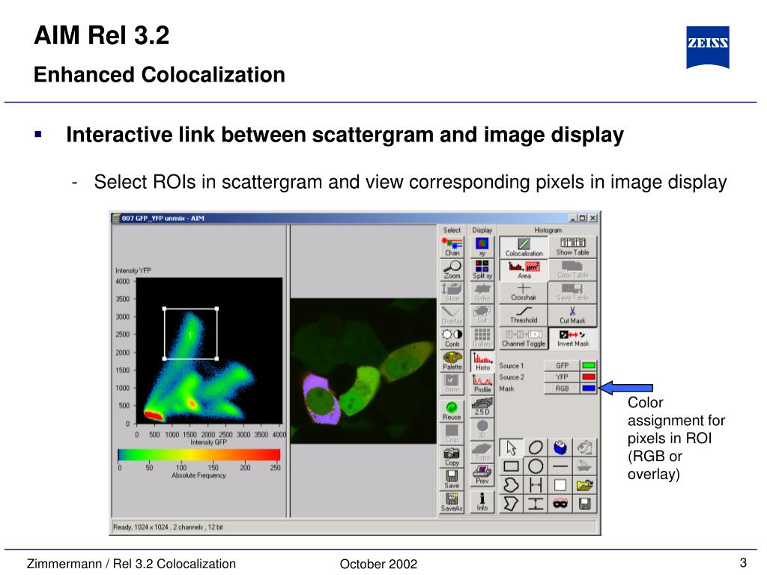This screenshot has height=575, width=767.
Task: Select the polygon drawing tool
Action: pyautogui.click(x=511, y=503)
